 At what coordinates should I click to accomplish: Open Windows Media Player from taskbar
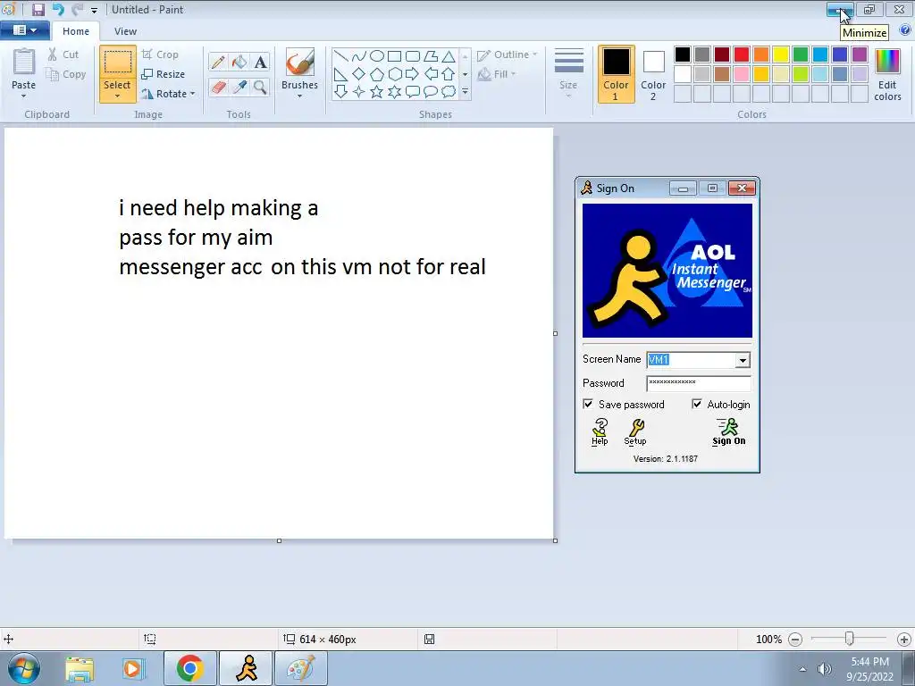point(133,668)
